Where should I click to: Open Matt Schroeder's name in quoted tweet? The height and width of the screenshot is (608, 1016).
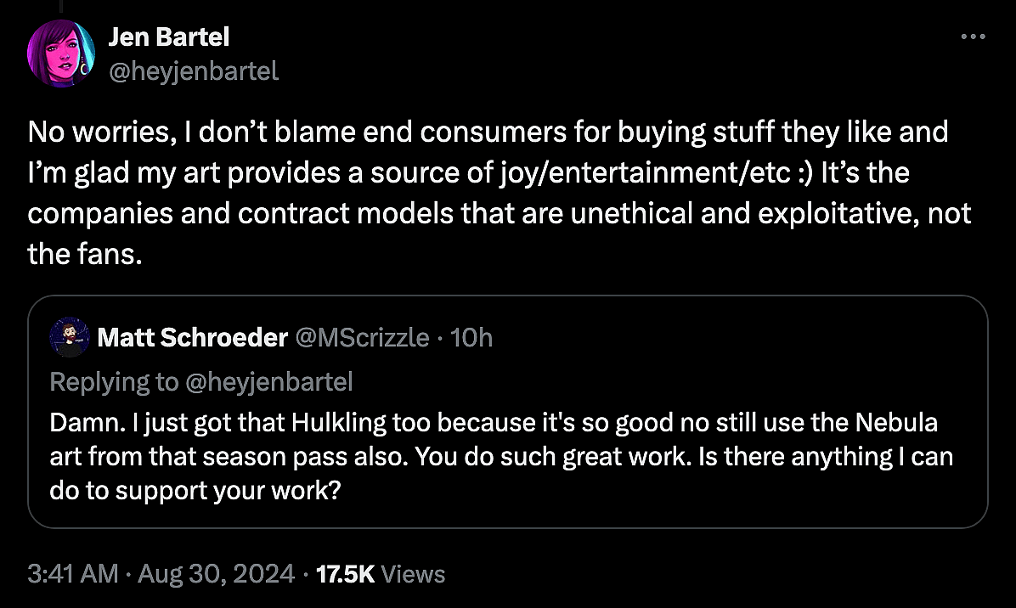[192, 338]
